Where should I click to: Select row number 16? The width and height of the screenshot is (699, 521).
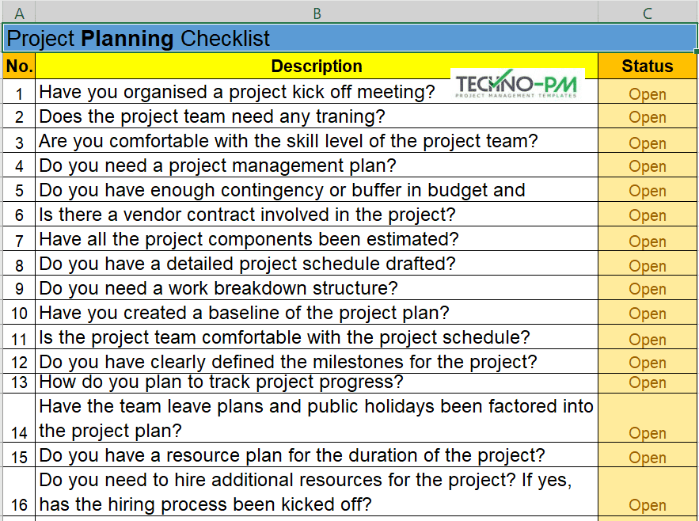(x=19, y=505)
